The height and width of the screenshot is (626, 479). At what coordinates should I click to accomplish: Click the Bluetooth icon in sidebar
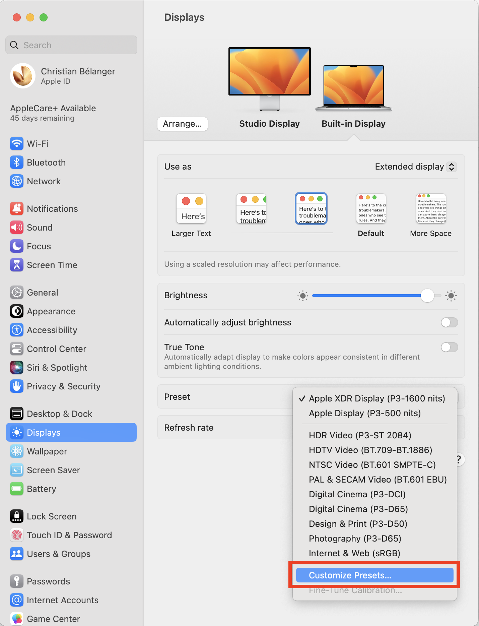17,163
